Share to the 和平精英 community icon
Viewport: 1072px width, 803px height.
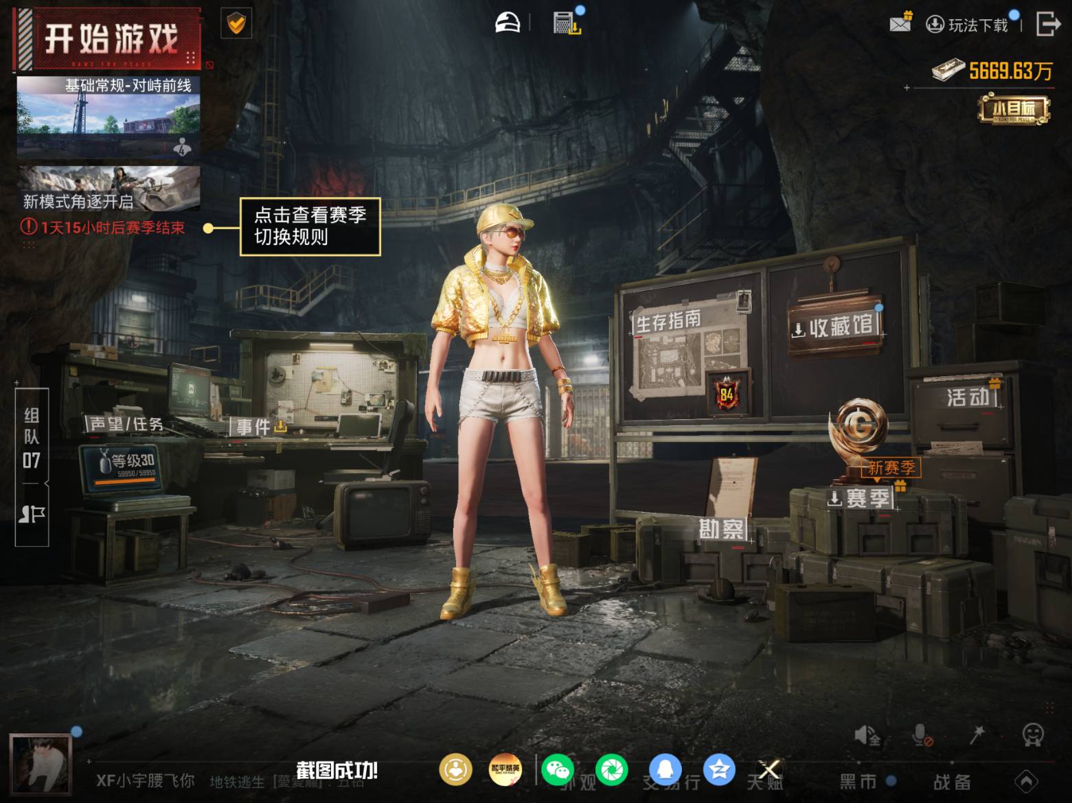(x=505, y=769)
